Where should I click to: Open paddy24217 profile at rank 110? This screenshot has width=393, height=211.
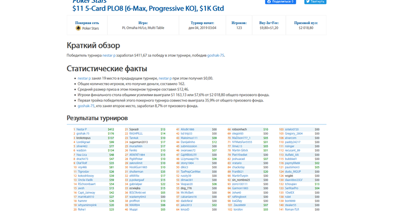click(293, 142)
